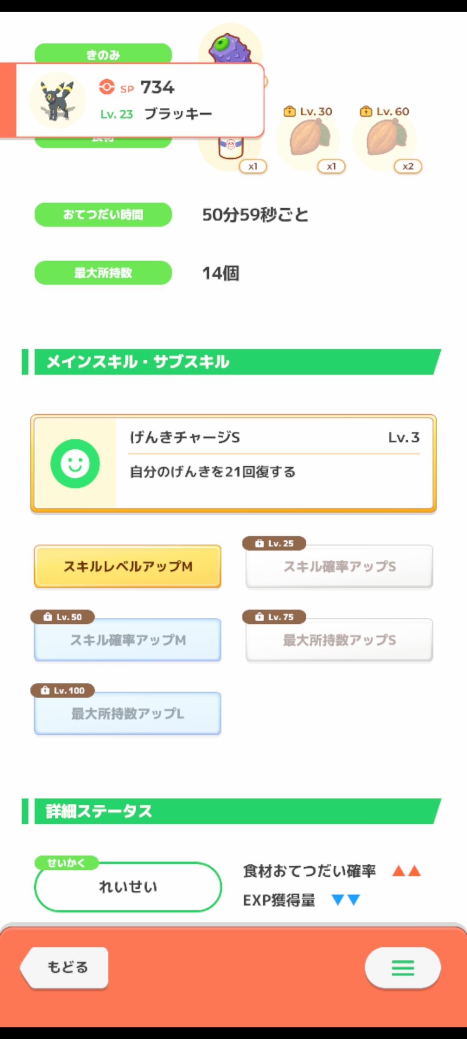Tap the メインスキル・サブスキル section header
This screenshot has width=467, height=1039.
pos(231,362)
